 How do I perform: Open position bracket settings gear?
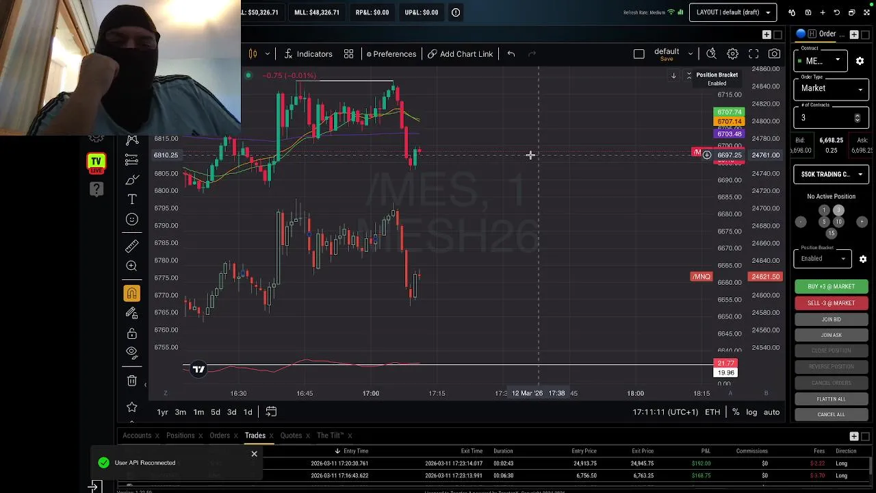863,259
